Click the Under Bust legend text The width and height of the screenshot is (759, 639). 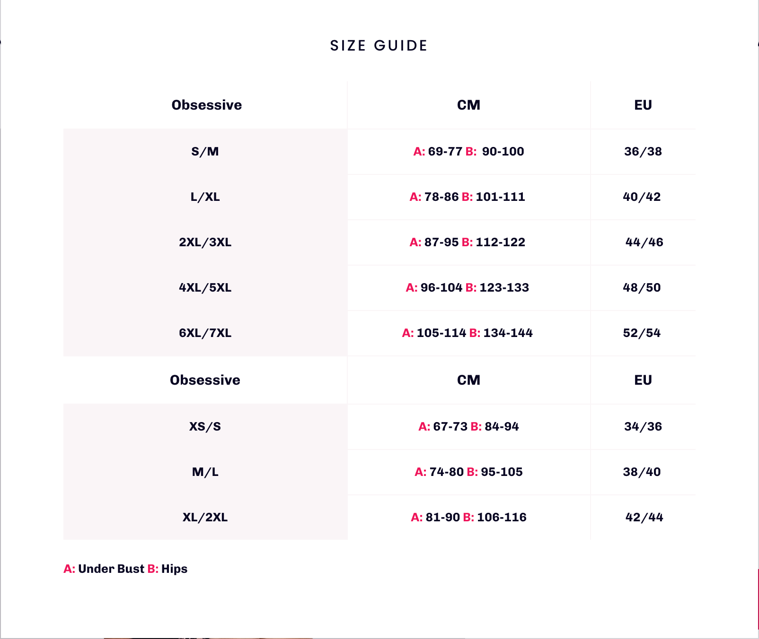[111, 569]
